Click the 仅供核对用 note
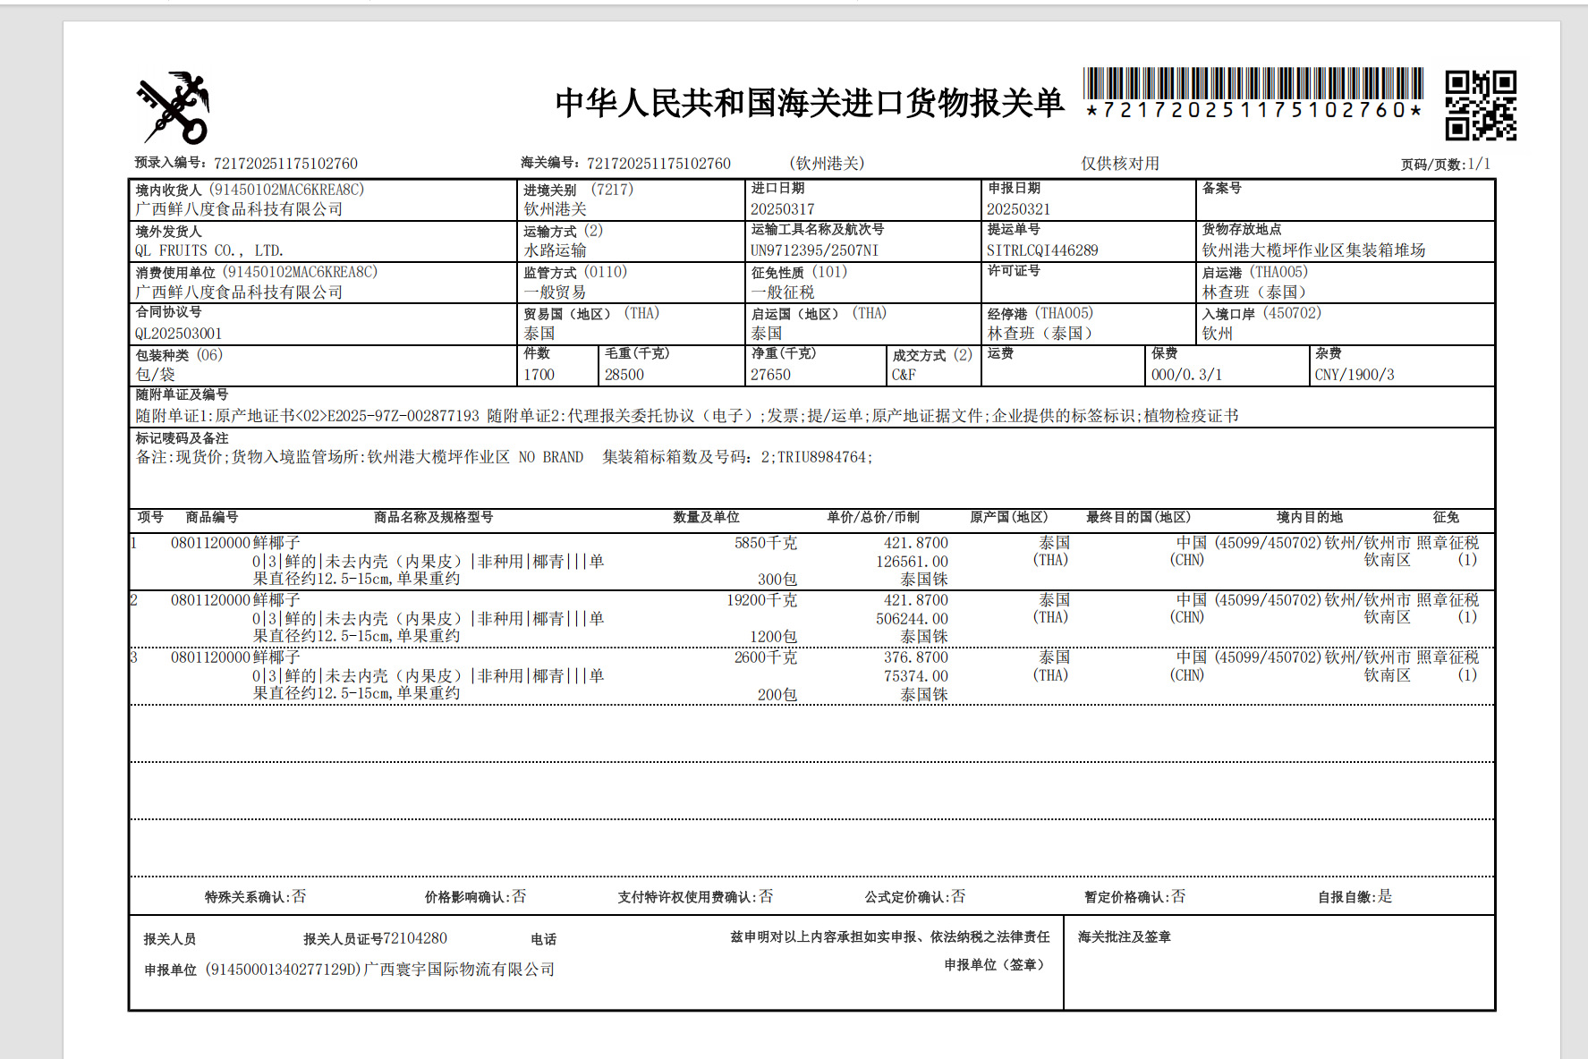This screenshot has width=1588, height=1059. [1120, 164]
